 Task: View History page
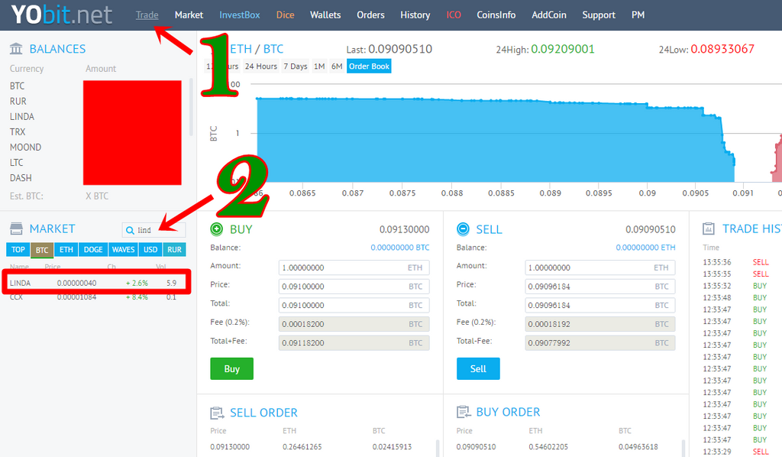pyautogui.click(x=415, y=15)
